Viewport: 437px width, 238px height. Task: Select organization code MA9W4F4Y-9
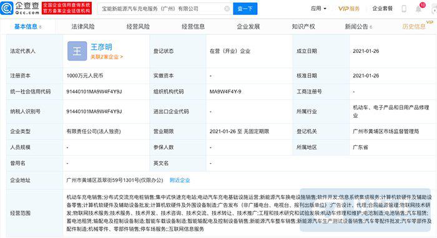pos(225,92)
